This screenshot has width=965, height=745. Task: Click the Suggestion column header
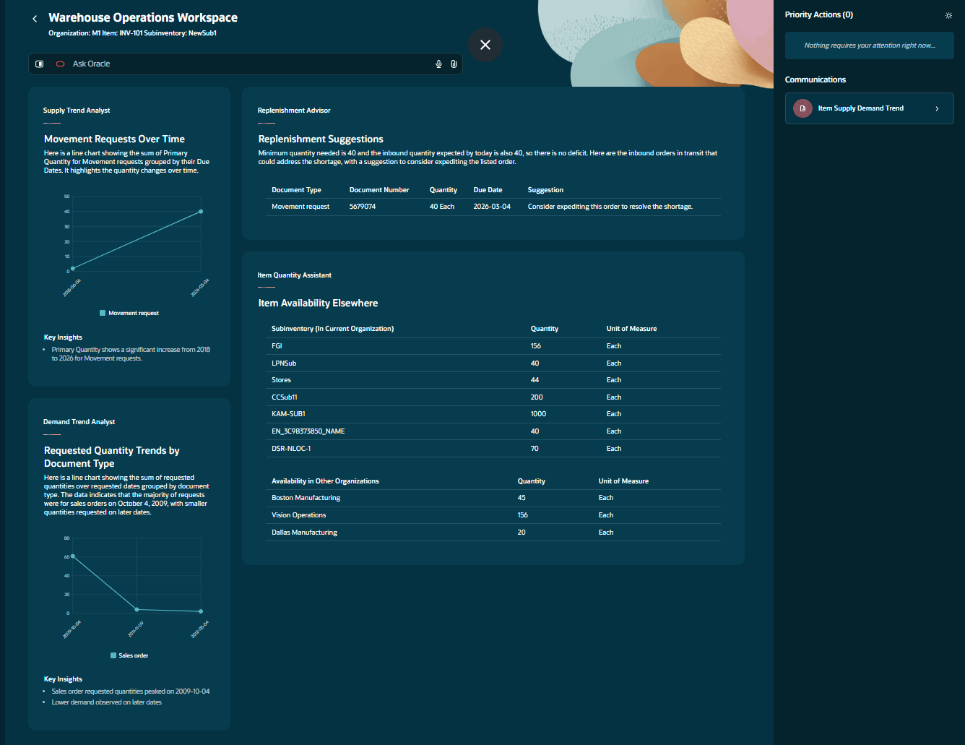pos(545,190)
